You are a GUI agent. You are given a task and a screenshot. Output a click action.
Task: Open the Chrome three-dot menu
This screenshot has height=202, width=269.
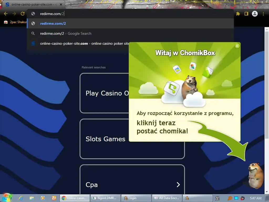(x=263, y=14)
